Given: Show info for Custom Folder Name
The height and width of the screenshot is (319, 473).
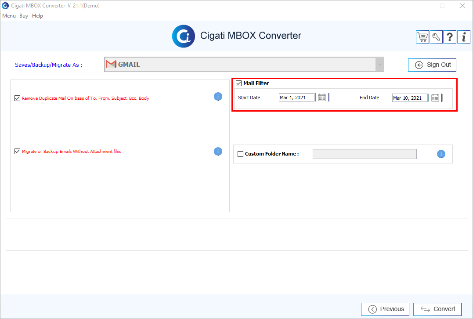Looking at the screenshot, I should [441, 154].
